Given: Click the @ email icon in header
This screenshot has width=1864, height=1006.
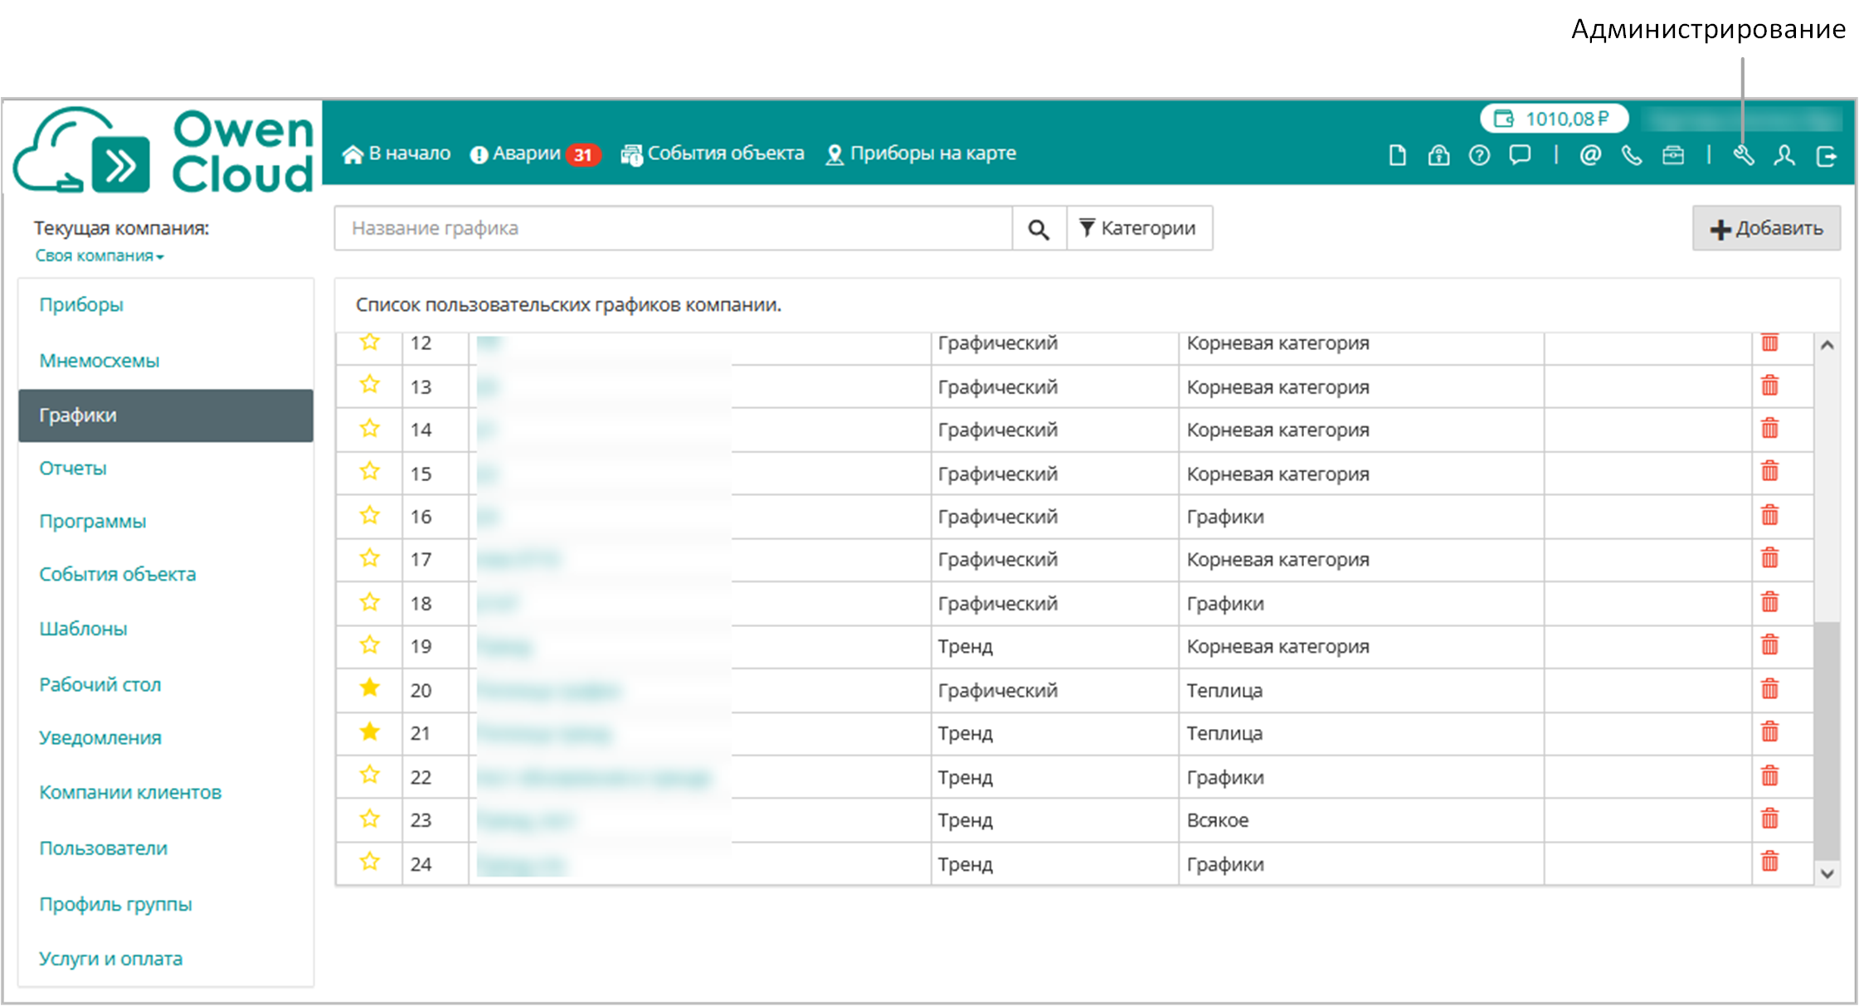Looking at the screenshot, I should click(1589, 155).
